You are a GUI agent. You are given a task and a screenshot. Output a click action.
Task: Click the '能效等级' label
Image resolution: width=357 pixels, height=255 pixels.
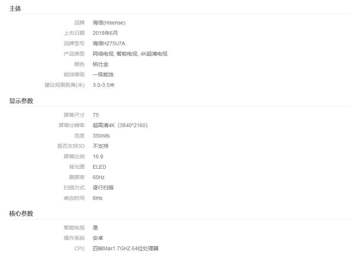coord(74,74)
